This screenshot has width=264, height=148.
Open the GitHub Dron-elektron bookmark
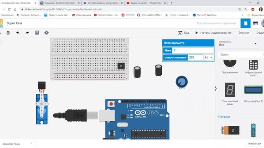tap(149, 15)
